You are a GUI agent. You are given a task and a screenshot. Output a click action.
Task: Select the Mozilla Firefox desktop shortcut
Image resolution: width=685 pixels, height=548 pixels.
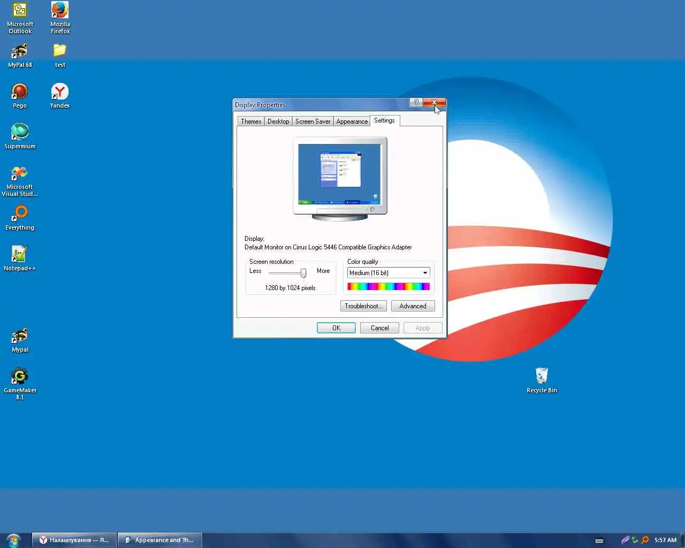click(x=60, y=18)
